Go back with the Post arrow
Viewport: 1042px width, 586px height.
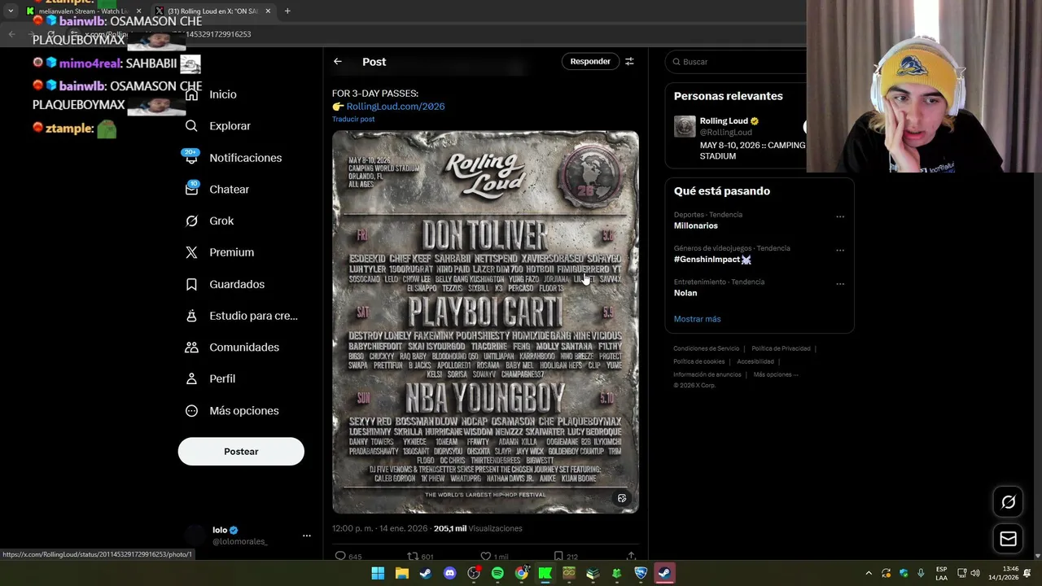pos(337,62)
